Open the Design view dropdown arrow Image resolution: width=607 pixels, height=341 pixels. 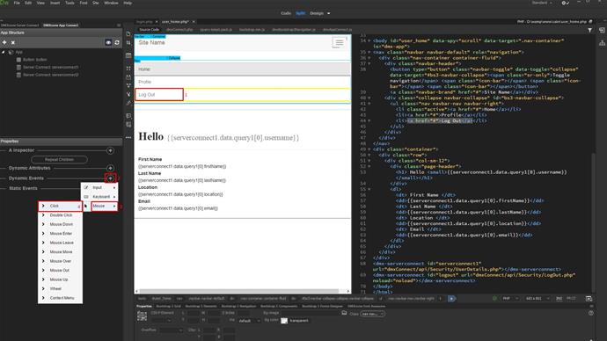[329, 13]
